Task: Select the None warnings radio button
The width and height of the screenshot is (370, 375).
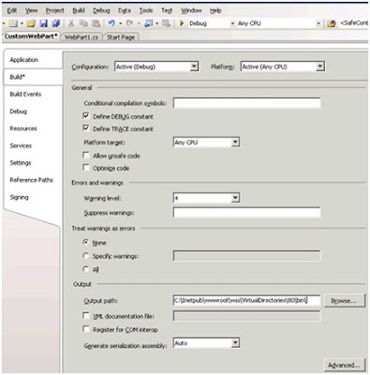Action: click(85, 242)
